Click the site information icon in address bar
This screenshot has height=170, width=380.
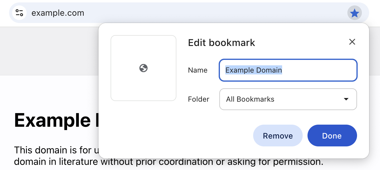[x=19, y=13]
